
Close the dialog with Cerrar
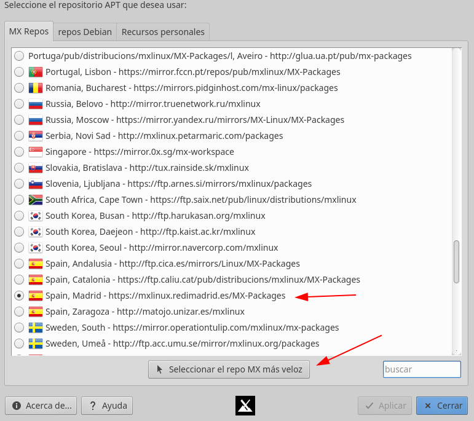tap(442, 406)
